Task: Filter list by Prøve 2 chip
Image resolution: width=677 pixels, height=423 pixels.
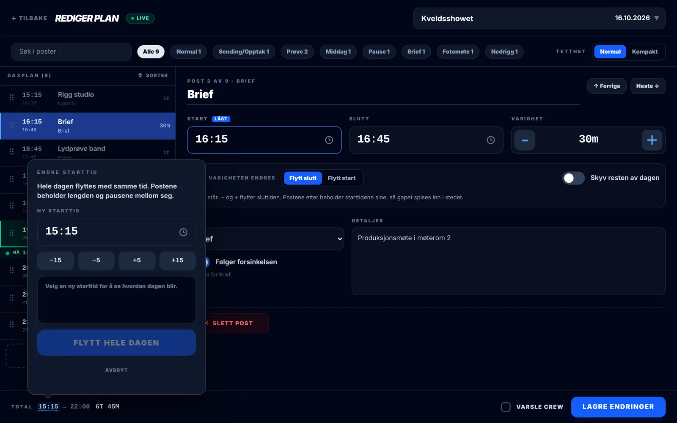Action: [297, 52]
